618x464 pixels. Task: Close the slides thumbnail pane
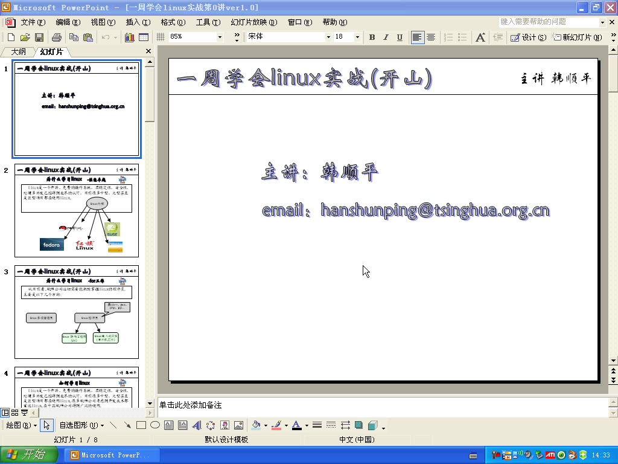point(148,51)
